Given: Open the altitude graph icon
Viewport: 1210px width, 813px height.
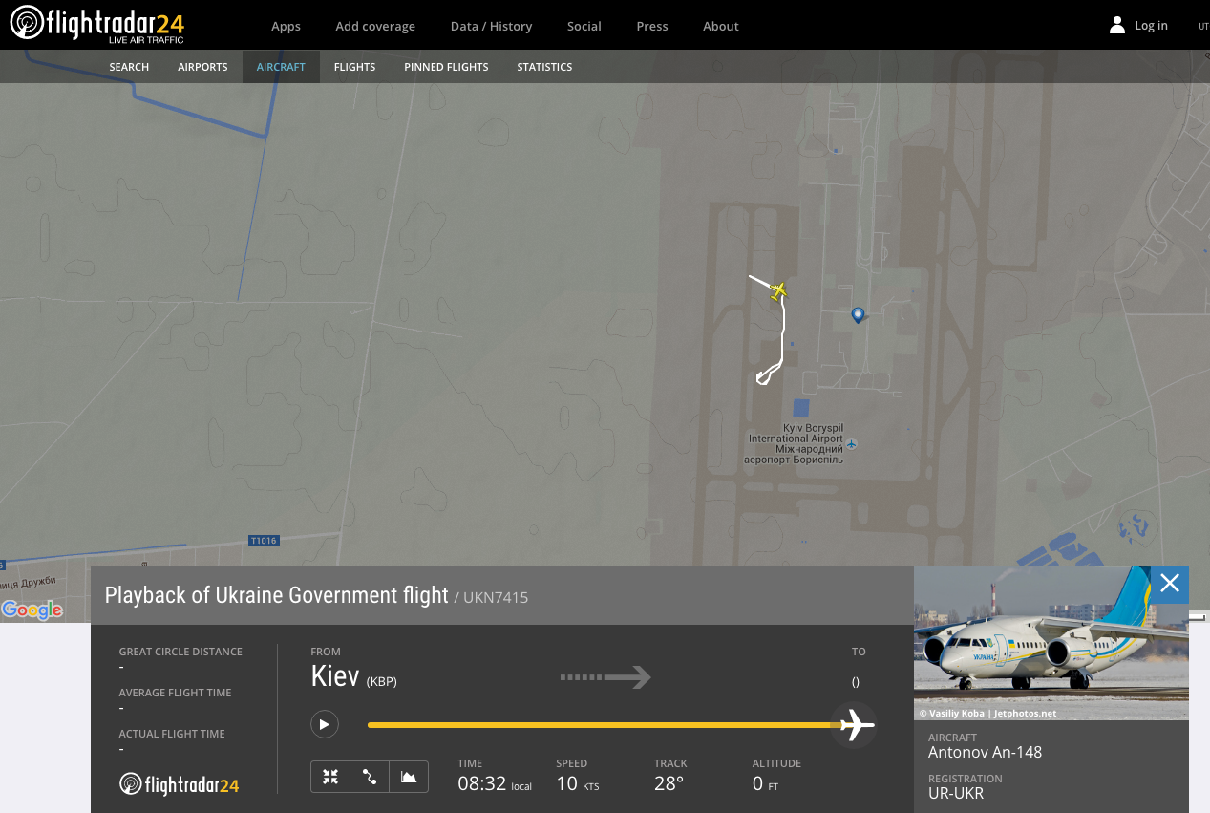Looking at the screenshot, I should tap(409, 777).
